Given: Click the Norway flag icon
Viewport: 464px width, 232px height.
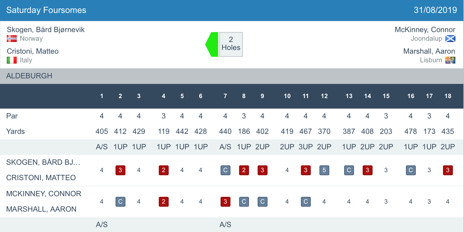Looking at the screenshot, I should pos(12,39).
